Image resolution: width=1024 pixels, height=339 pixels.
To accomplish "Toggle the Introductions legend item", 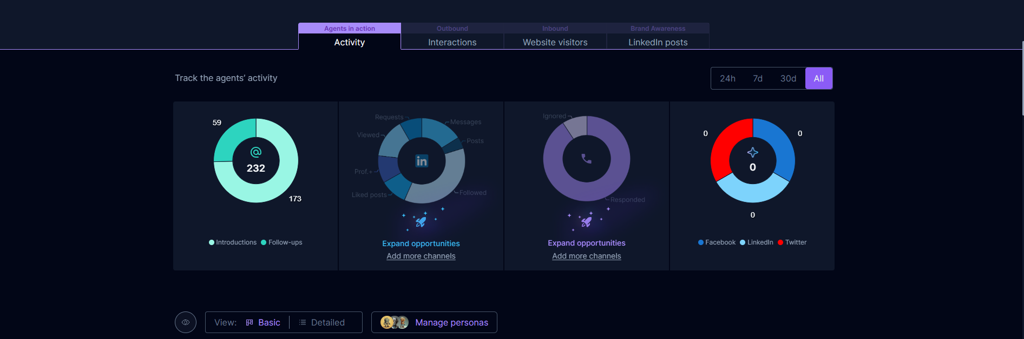I will pyautogui.click(x=233, y=242).
